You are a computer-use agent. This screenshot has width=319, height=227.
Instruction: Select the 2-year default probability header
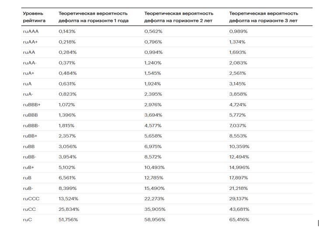179,17
